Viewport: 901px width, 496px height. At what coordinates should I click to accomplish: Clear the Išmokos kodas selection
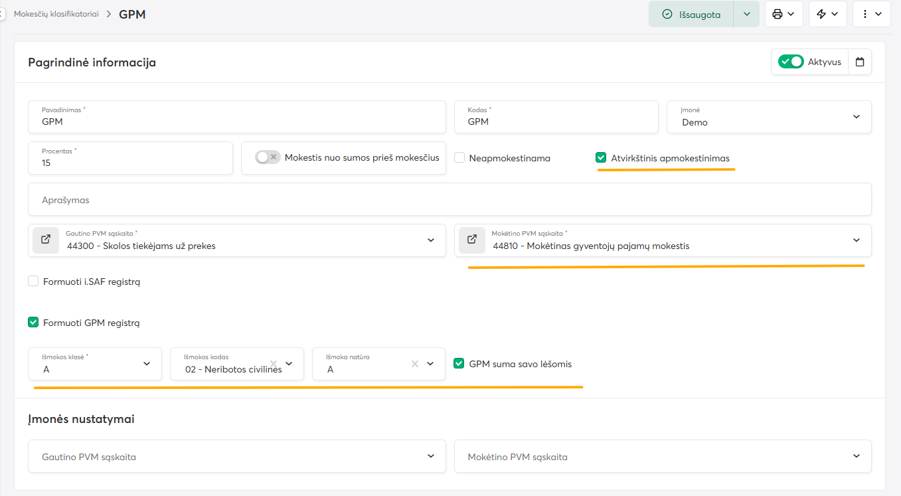274,363
